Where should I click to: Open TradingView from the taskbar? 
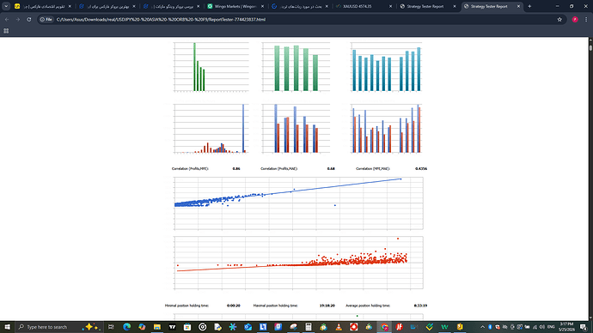tap(172, 327)
